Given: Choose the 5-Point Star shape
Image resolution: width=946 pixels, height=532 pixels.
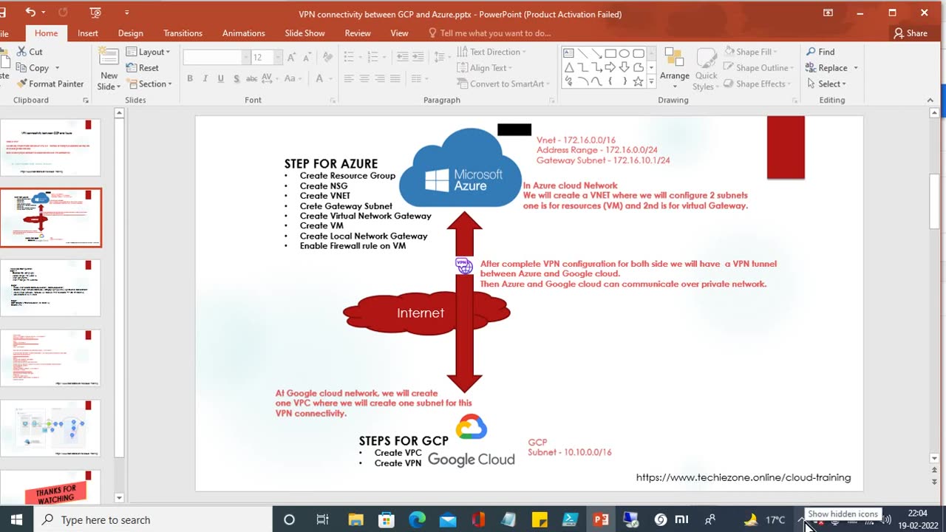Looking at the screenshot, I should pyautogui.click(x=639, y=81).
